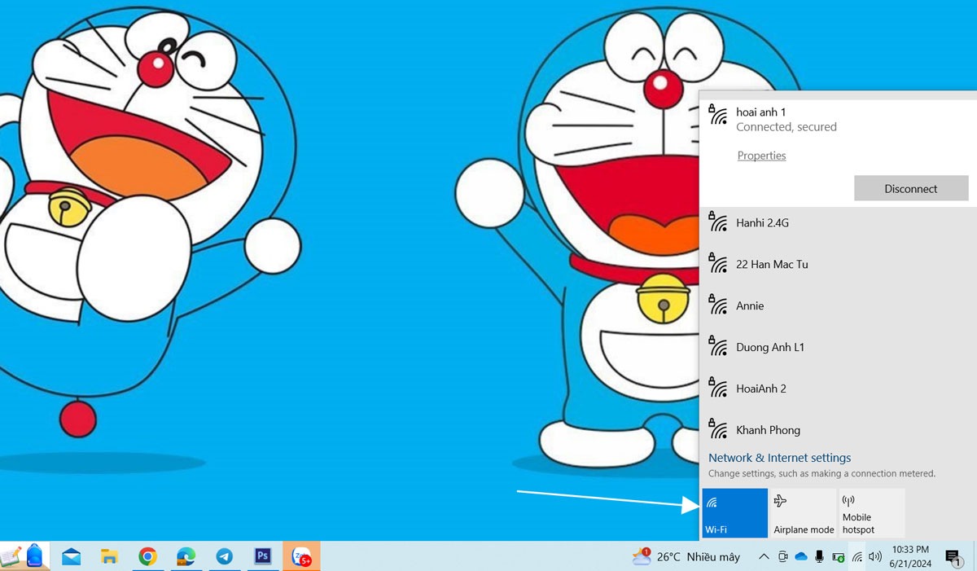Open OneDrive cloud tray icon
Image resolution: width=977 pixels, height=571 pixels.
[x=801, y=557]
